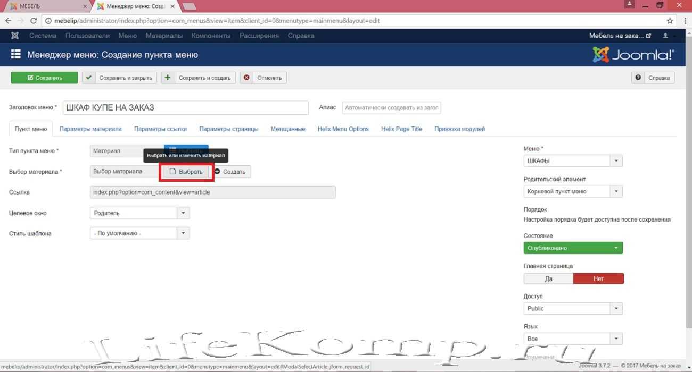Set Главная страница to Нет
The width and height of the screenshot is (692, 372).
tap(598, 278)
